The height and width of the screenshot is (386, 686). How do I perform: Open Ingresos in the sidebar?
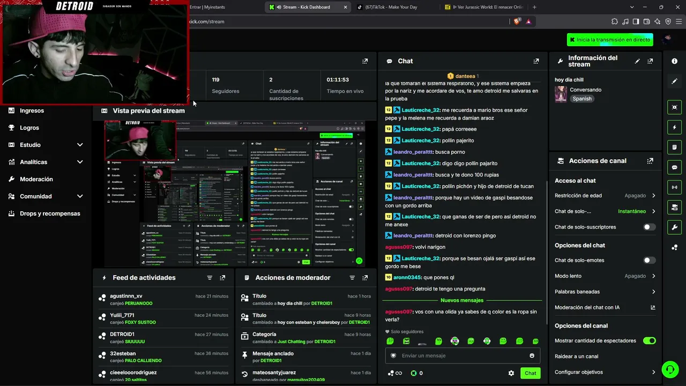point(32,110)
